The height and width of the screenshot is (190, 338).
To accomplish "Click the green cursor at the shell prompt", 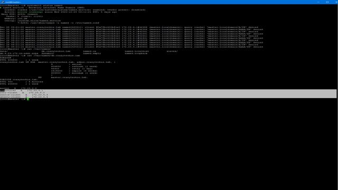I will tap(28, 99).
